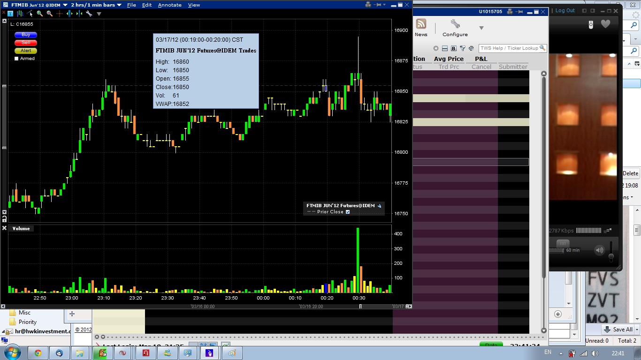
Task: Click the split-rows layout icon in TWS
Action: [445, 48]
